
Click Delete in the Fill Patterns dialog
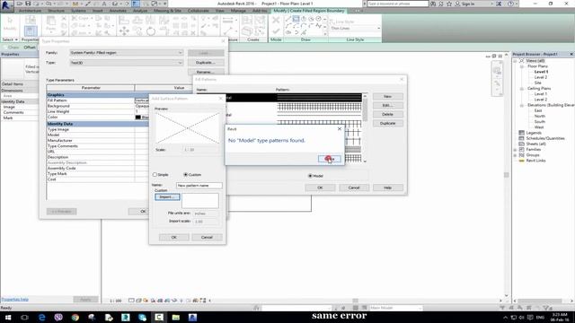pyautogui.click(x=387, y=114)
